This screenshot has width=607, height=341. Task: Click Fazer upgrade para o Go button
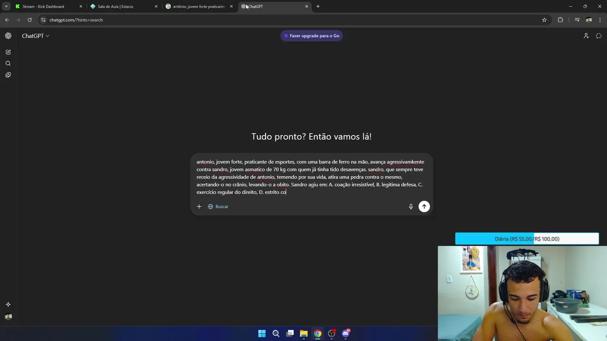tap(312, 36)
